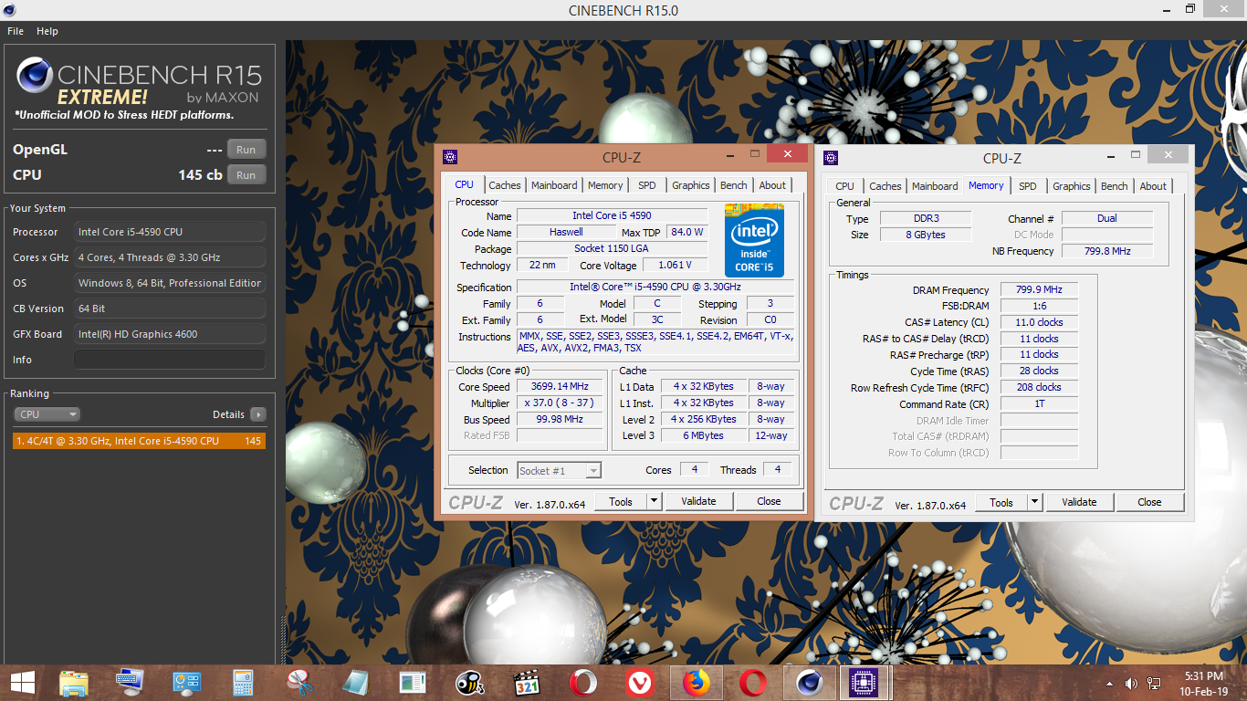Click the DRAM Frequency value 799.9 MHz
The width and height of the screenshot is (1247, 701).
1039,290
